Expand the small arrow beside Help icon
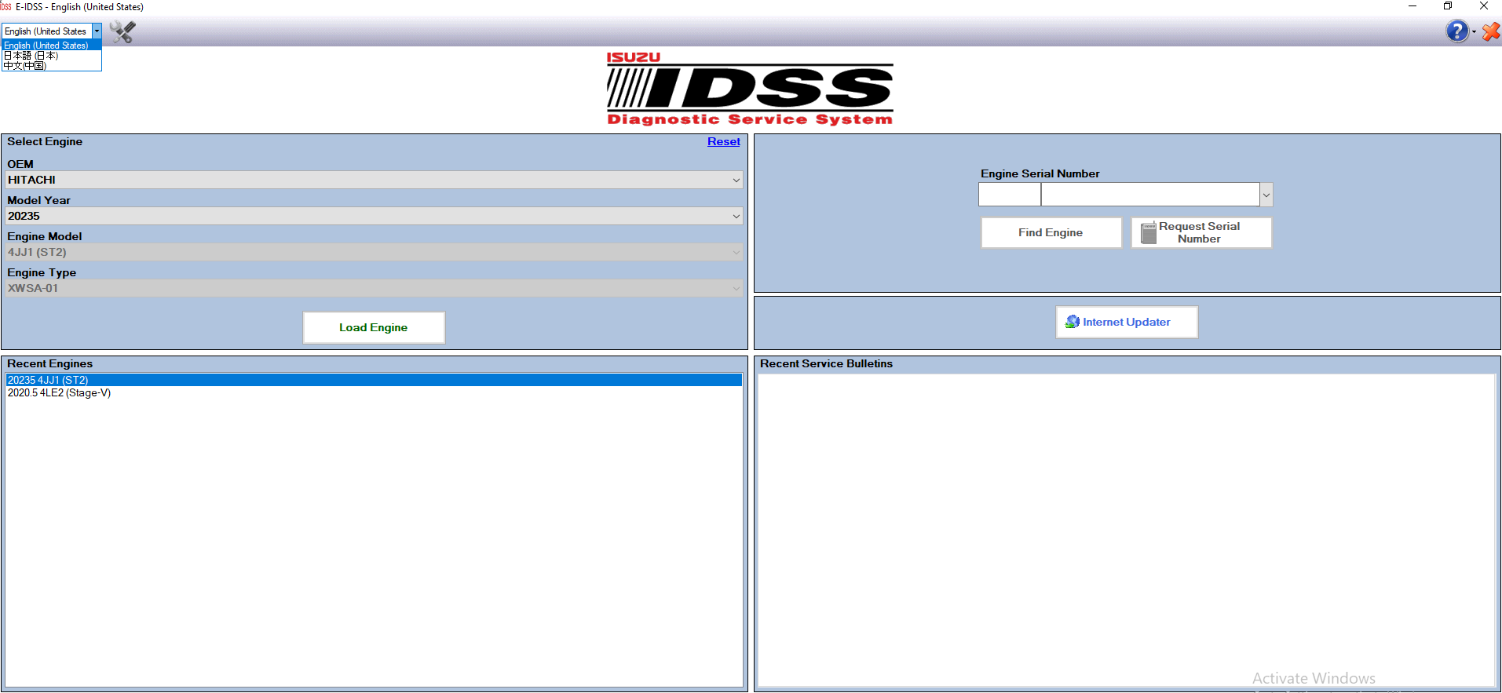 pyautogui.click(x=1474, y=32)
